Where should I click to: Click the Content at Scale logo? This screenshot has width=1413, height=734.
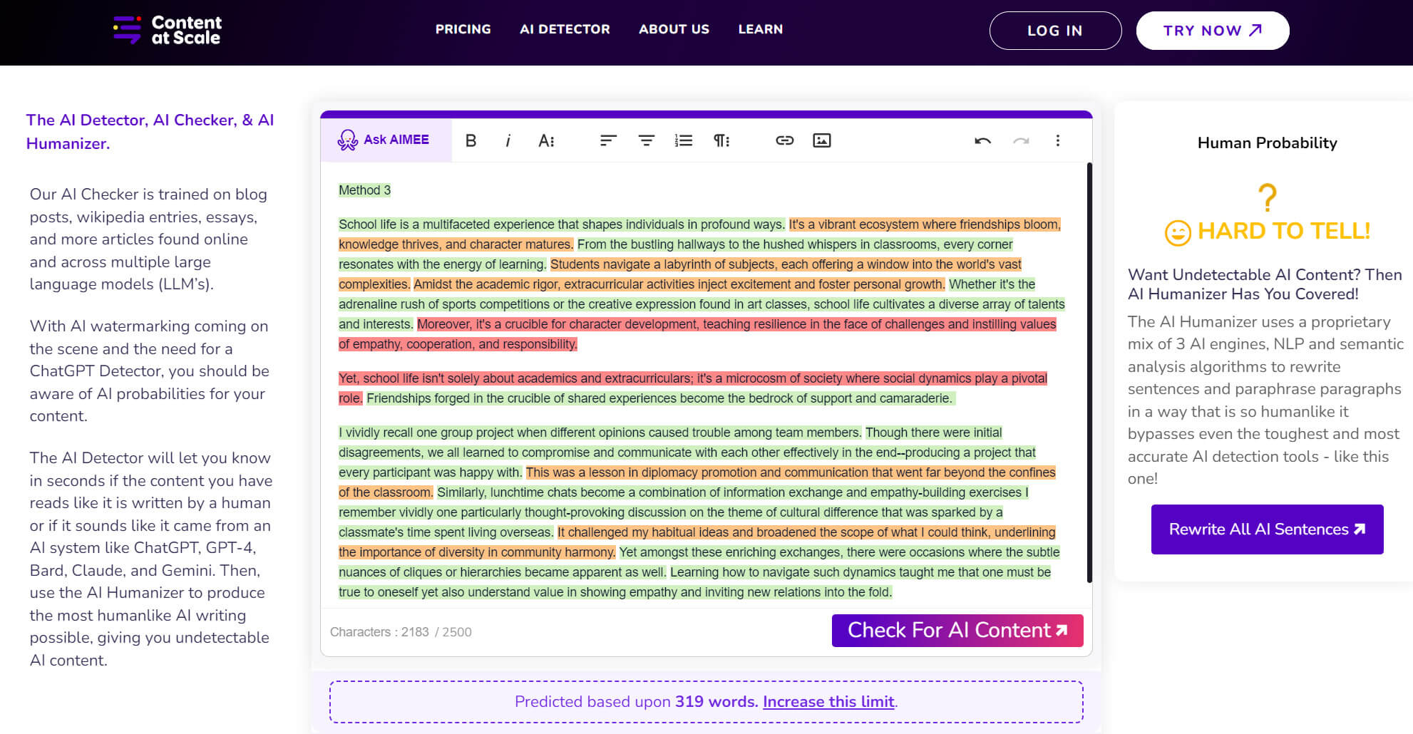[168, 30]
